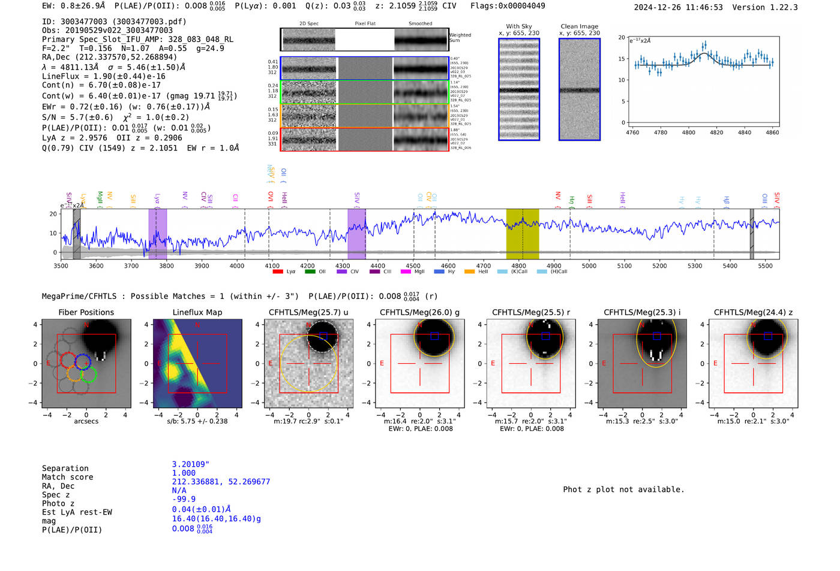Click the Cont(n) = 6.70 line
Viewport: 840px width, 571px height.
pyautogui.click(x=101, y=86)
